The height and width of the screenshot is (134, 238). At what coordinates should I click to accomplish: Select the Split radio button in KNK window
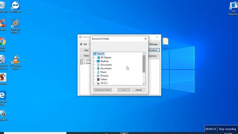point(81,44)
